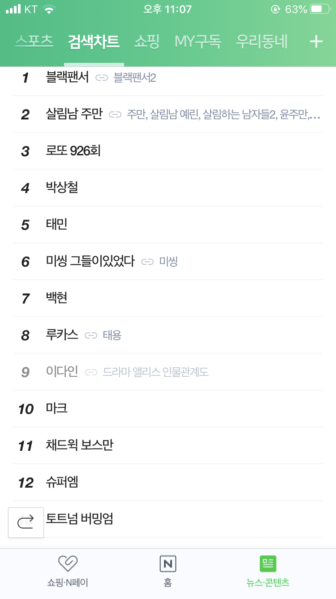Tap link icon next to 미씽 그들이있었다
The width and height of the screenshot is (336, 599).
coord(147,262)
